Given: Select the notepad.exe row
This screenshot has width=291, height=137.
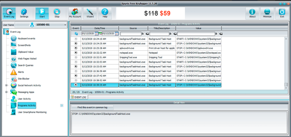Looking at the screenshot, I should (146, 53).
